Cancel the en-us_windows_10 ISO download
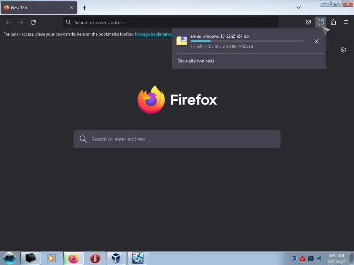 (x=317, y=41)
